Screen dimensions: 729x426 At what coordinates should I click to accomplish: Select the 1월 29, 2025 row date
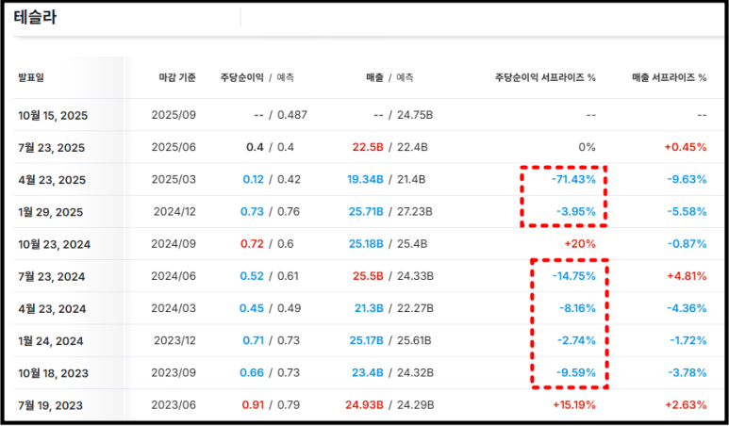pyautogui.click(x=51, y=212)
